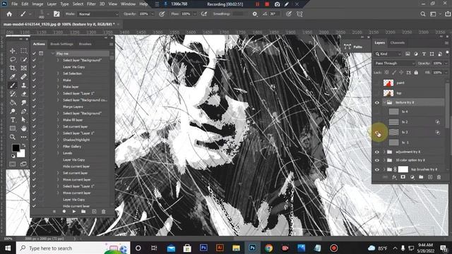Open the Window menu
The height and width of the screenshot is (254, 452).
tap(128, 4)
